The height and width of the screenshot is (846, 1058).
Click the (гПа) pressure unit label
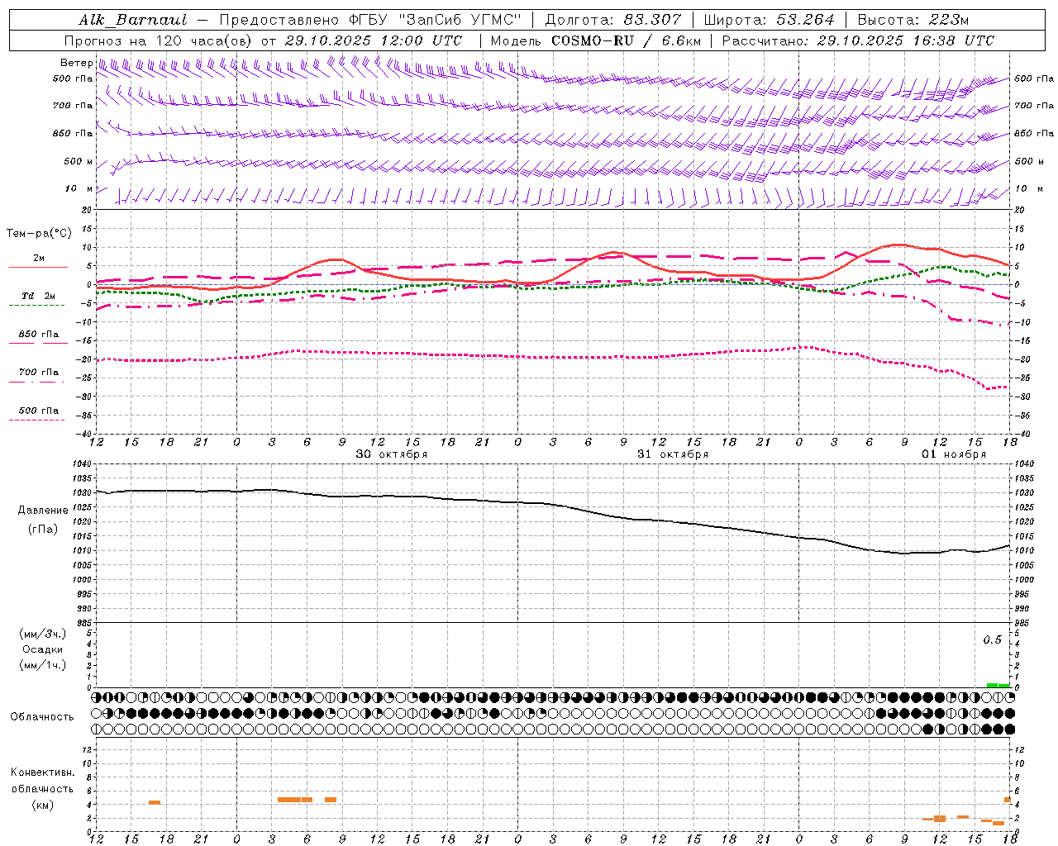pos(43,530)
